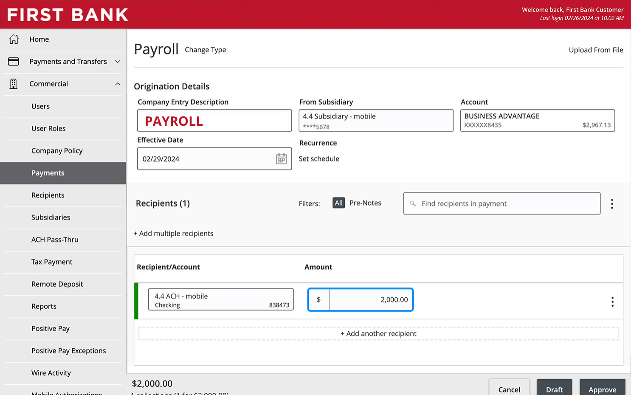Switch filter to Pre-Notes
The image size is (631, 395).
click(x=365, y=203)
